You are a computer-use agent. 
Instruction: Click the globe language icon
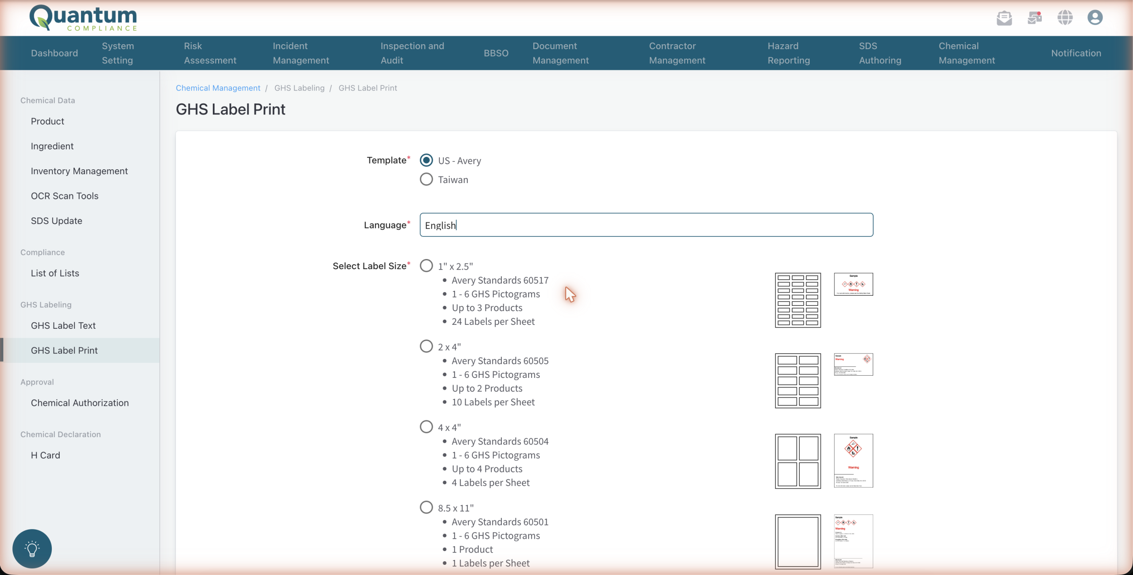[x=1065, y=18]
